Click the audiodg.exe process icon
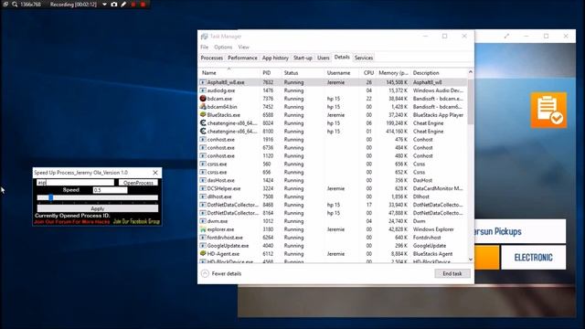 [x=203, y=90]
